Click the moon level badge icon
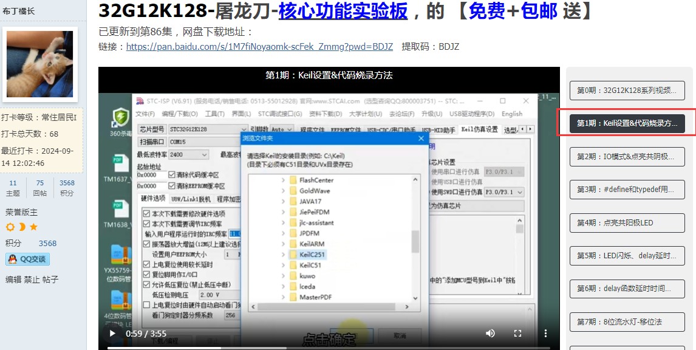The image size is (696, 350). [22, 227]
